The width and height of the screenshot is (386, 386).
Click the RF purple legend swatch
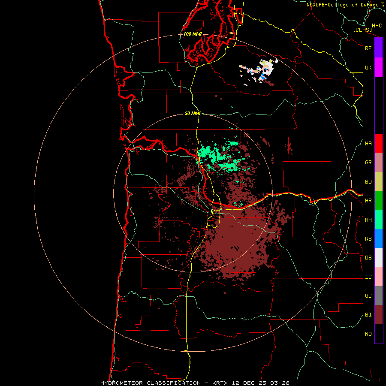(379, 48)
